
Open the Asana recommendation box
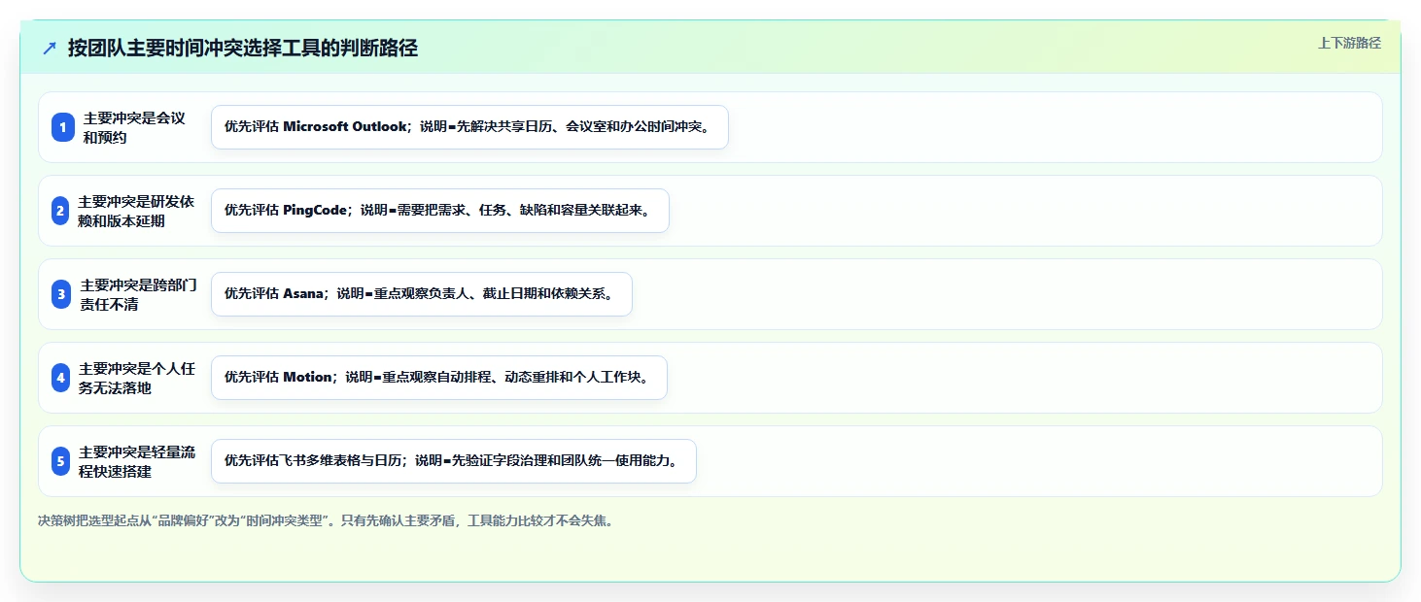[422, 294]
